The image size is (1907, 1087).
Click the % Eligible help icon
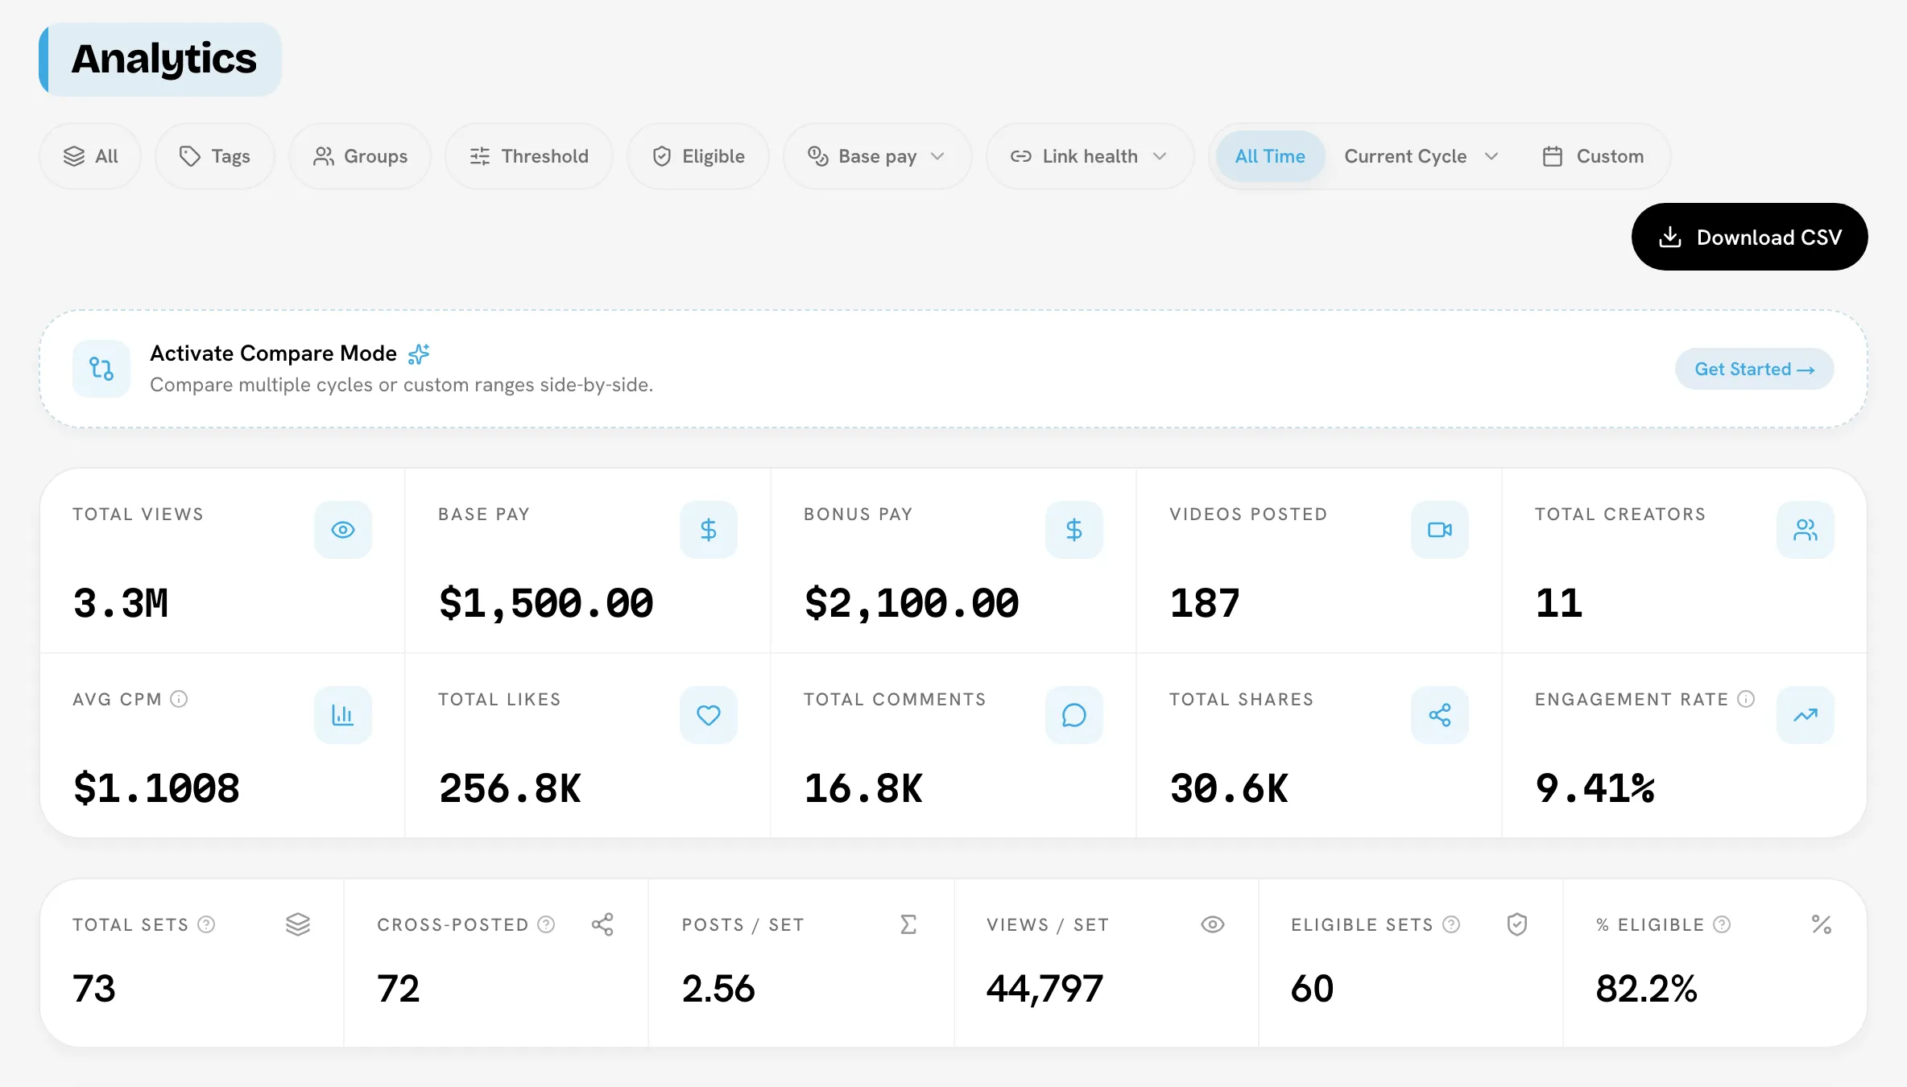(x=1722, y=924)
